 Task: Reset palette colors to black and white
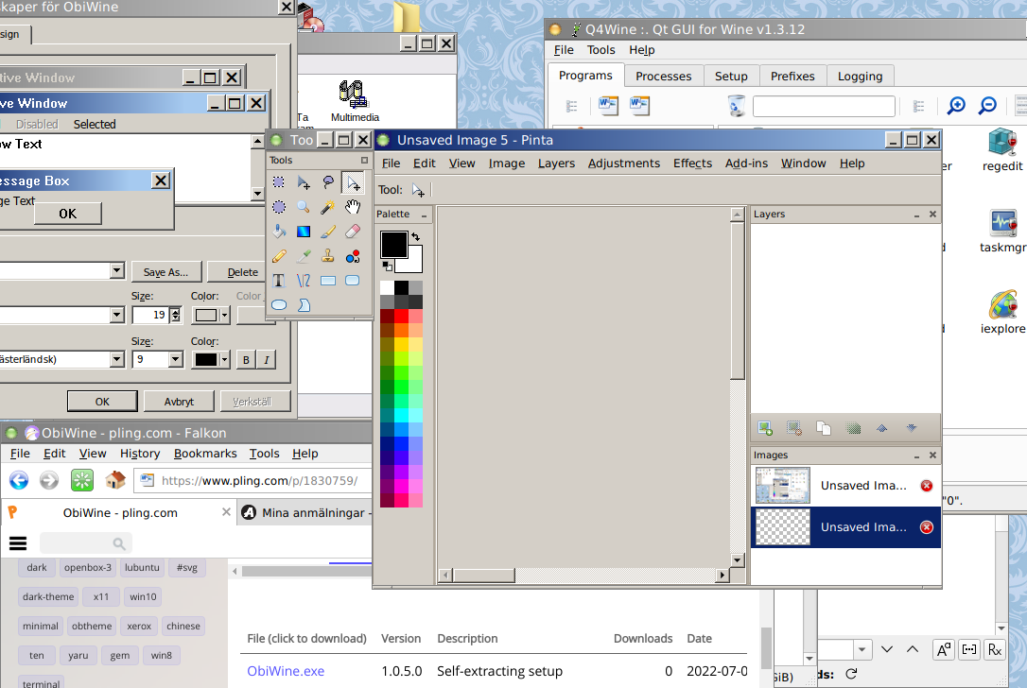387,267
